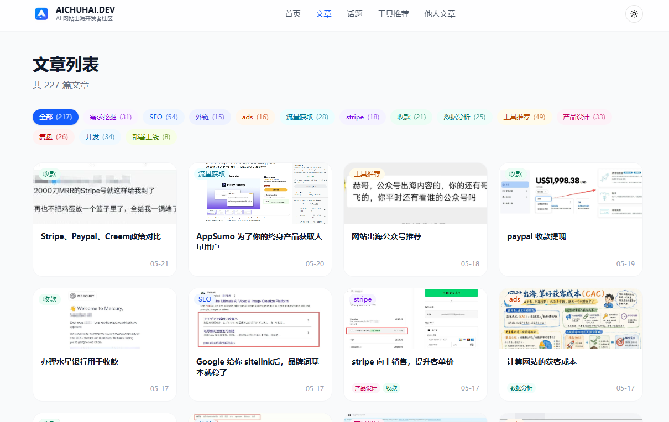
Task: Open article stripe 向上销售，提升客单价
Action: 403,362
